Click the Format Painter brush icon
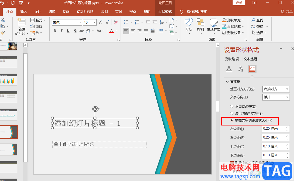 point(3,32)
